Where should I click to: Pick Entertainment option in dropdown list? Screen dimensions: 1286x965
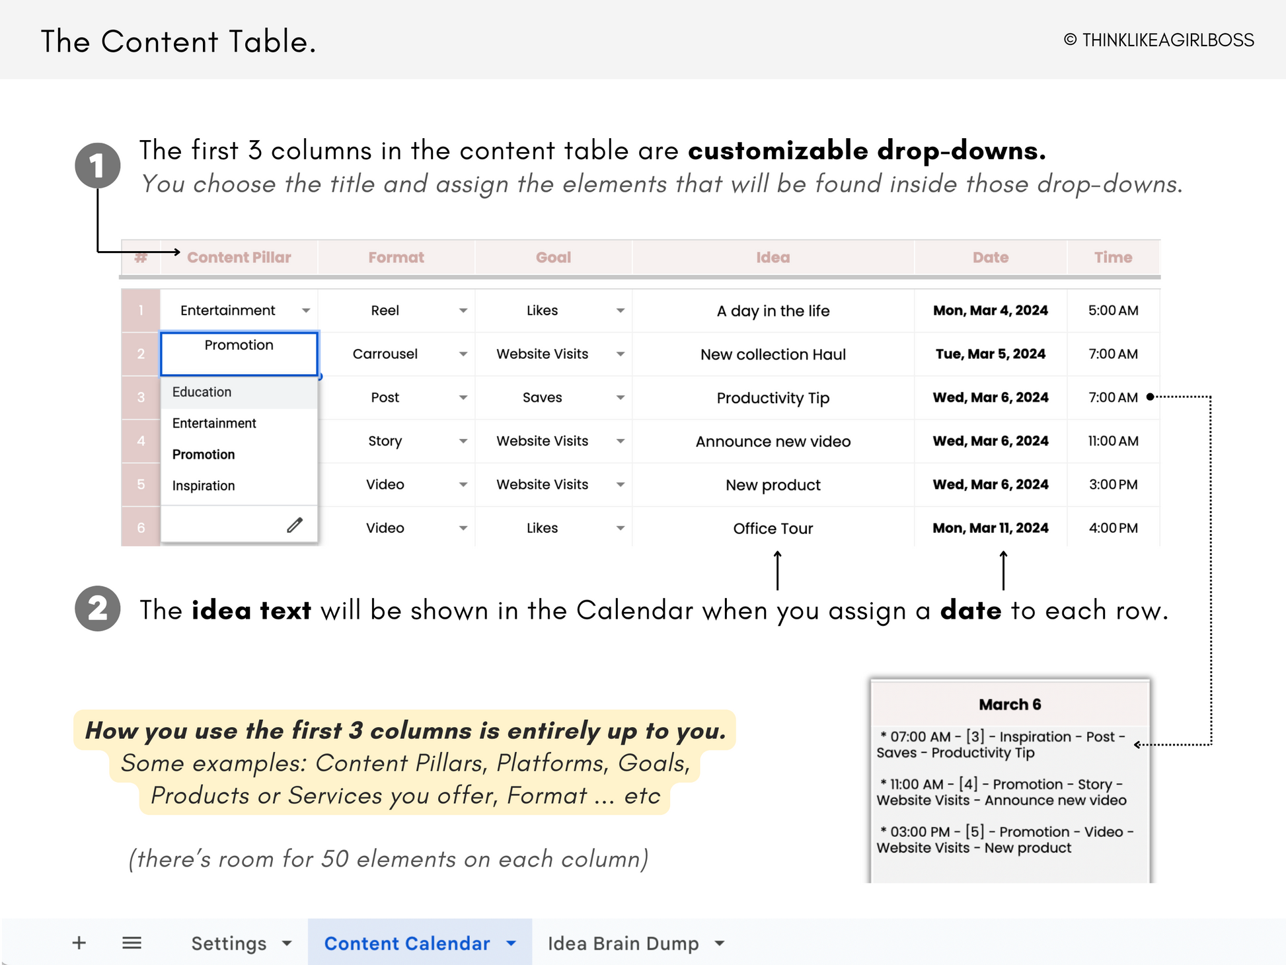(213, 423)
